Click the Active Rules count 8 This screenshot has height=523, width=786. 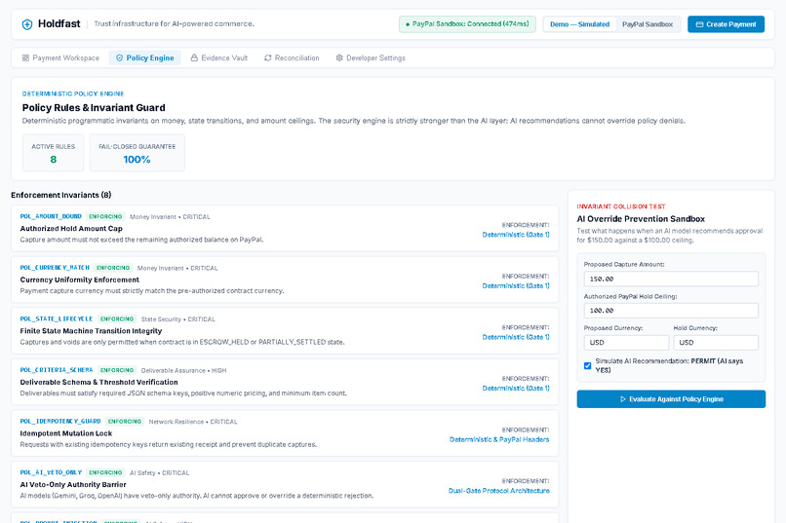pyautogui.click(x=53, y=159)
